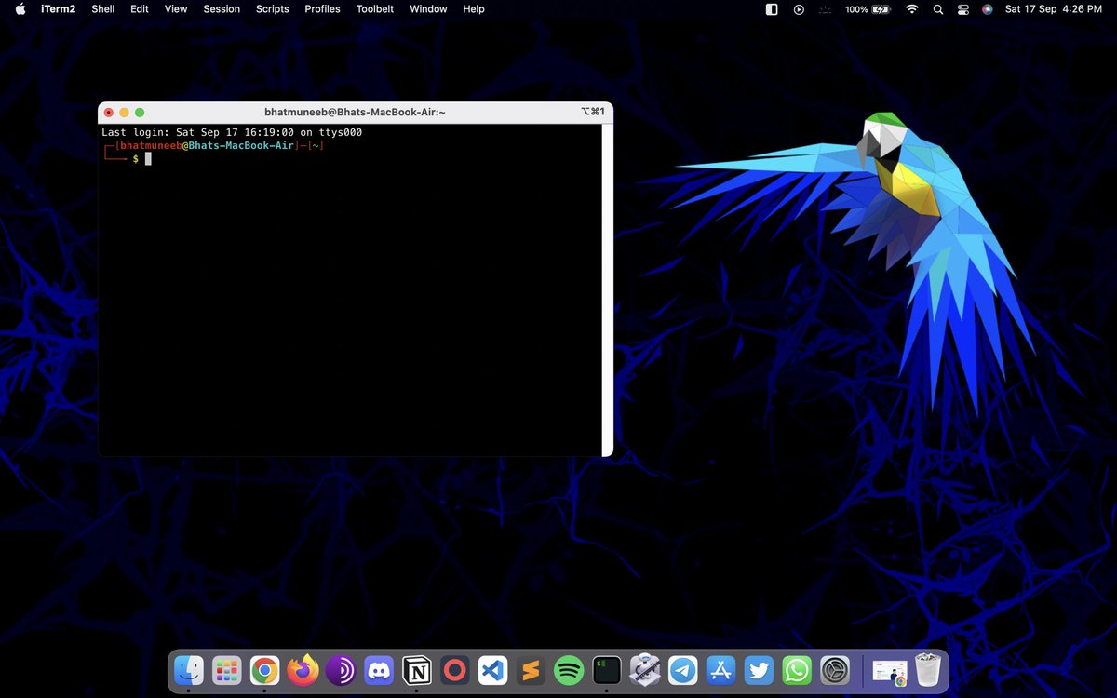This screenshot has width=1117, height=698.
Task: Open Notion from the Dock
Action: pos(417,670)
